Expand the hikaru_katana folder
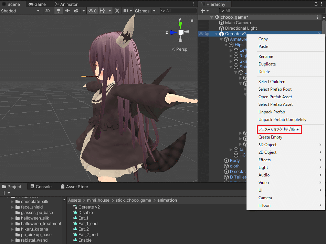This screenshot has height=244, width=326. [x=12, y=229]
